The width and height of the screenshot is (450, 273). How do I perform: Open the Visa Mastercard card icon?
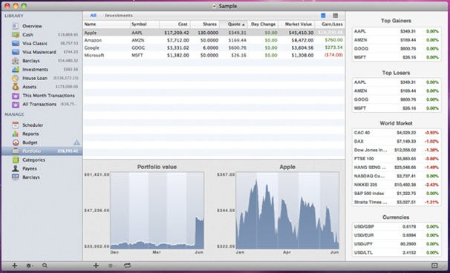point(16,52)
